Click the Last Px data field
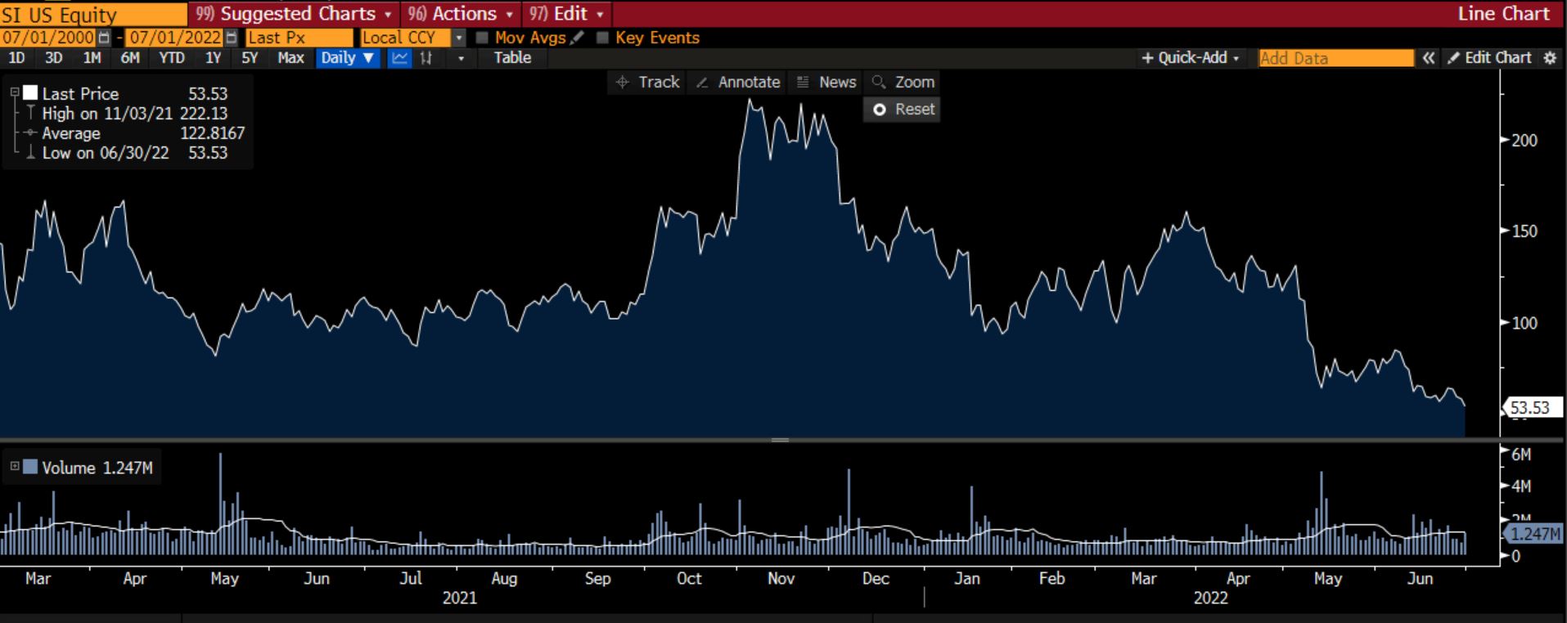 [x=299, y=38]
